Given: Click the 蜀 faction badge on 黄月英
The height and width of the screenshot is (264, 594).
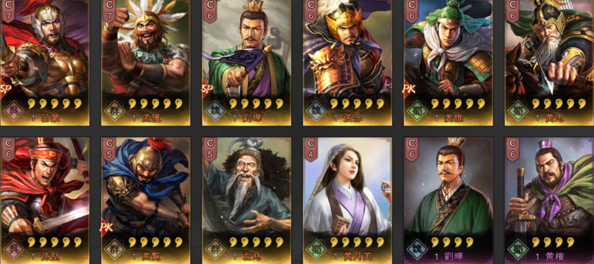Looking at the screenshot, I should coord(316,249).
